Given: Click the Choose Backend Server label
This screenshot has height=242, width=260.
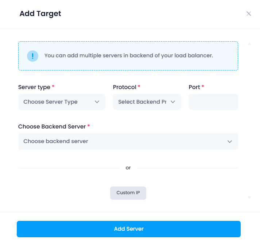Looking at the screenshot, I should (52, 127).
